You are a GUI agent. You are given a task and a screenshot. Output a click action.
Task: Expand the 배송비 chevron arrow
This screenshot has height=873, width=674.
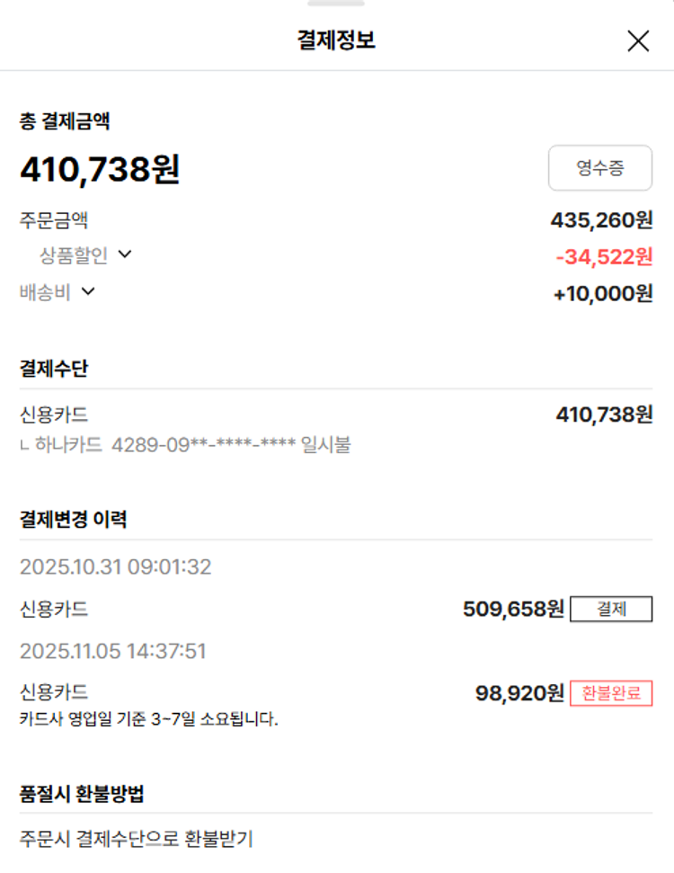[x=88, y=290]
